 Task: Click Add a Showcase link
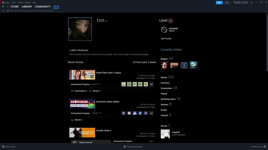tap(79, 50)
